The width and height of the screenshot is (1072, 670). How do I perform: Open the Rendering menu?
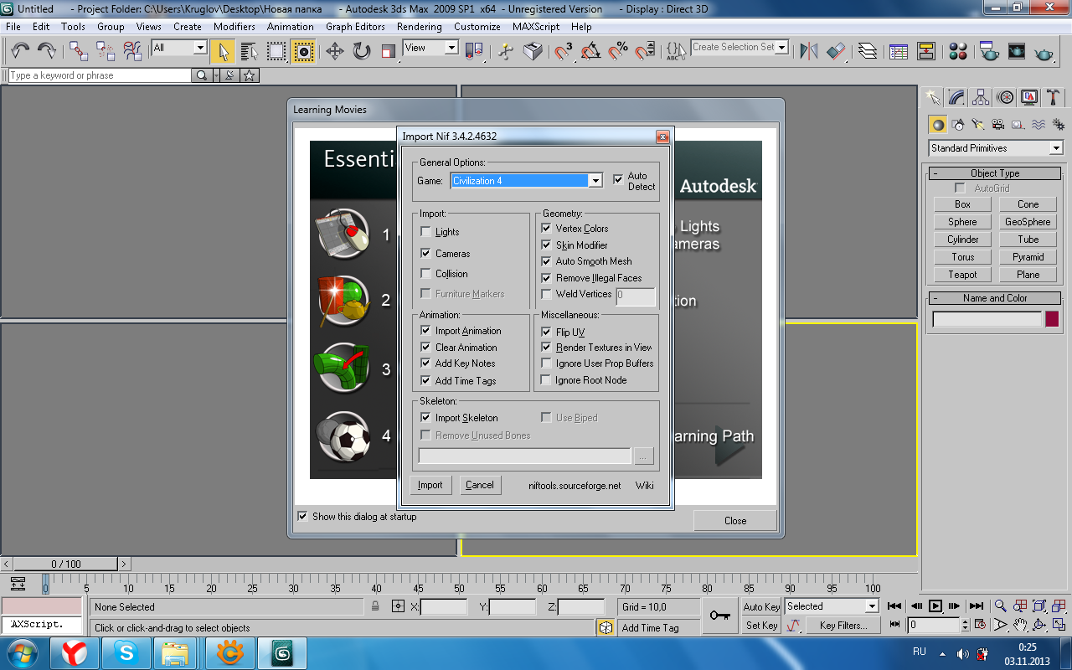click(419, 27)
